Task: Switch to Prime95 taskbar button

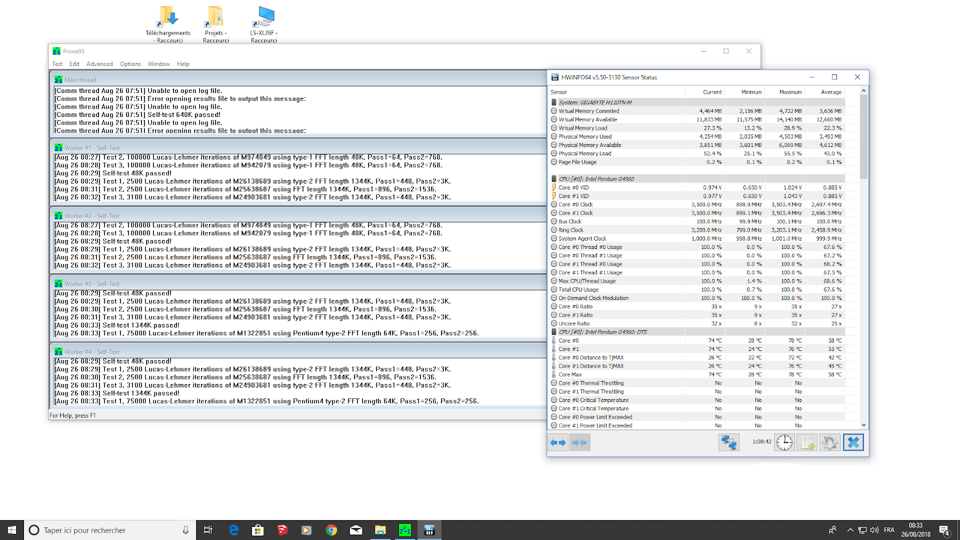Action: [405, 530]
